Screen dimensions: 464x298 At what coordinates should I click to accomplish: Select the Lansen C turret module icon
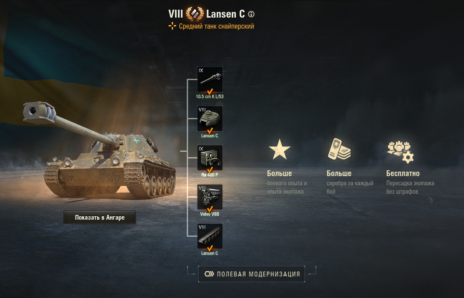coord(210,118)
